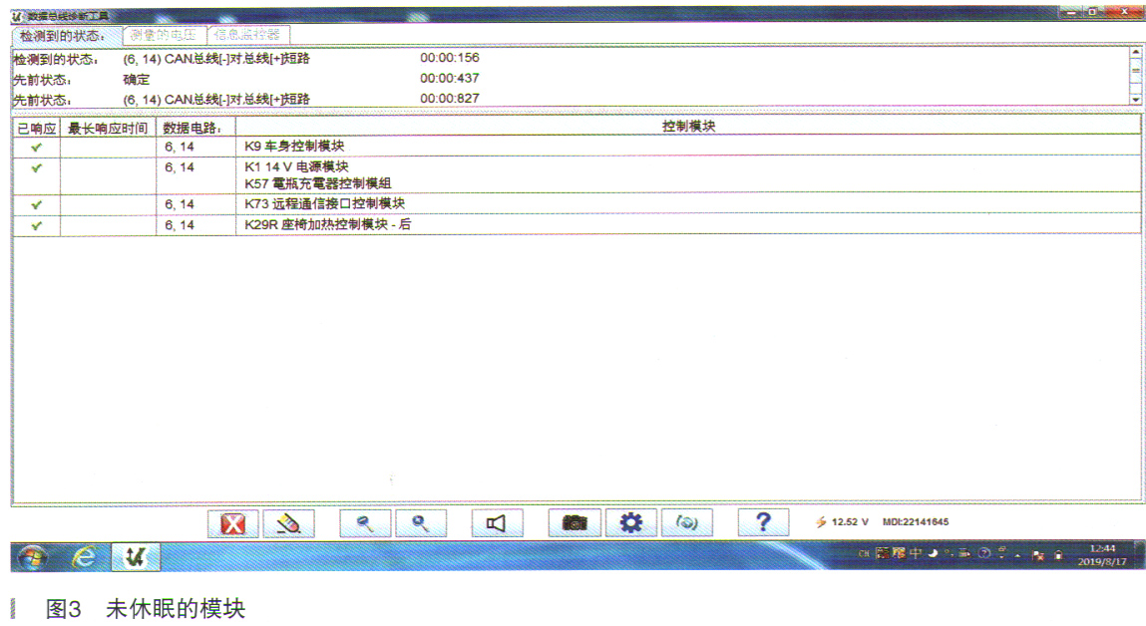Open Internet Explorer from the taskbar
The image size is (1146, 626).
(x=84, y=558)
